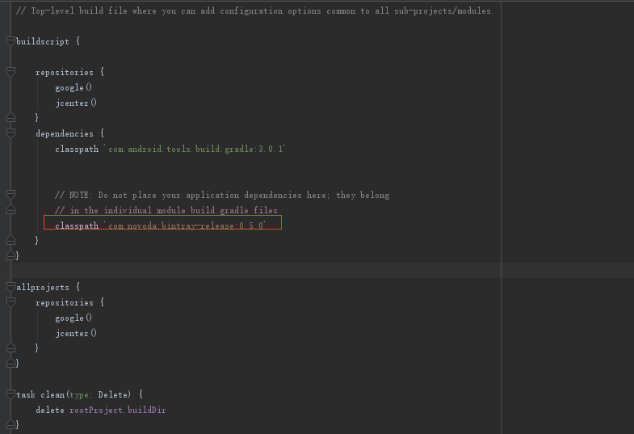This screenshot has width=634, height=434.
Task: Click fold end marker of buildscript repositories
Action: [x=11, y=118]
